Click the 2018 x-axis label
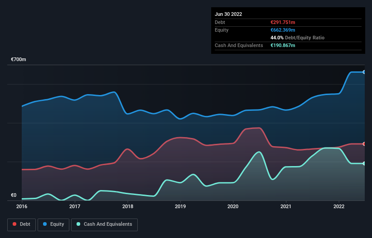 click(x=128, y=206)
